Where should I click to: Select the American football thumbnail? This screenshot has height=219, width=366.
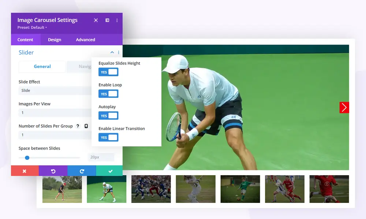click(x=151, y=189)
